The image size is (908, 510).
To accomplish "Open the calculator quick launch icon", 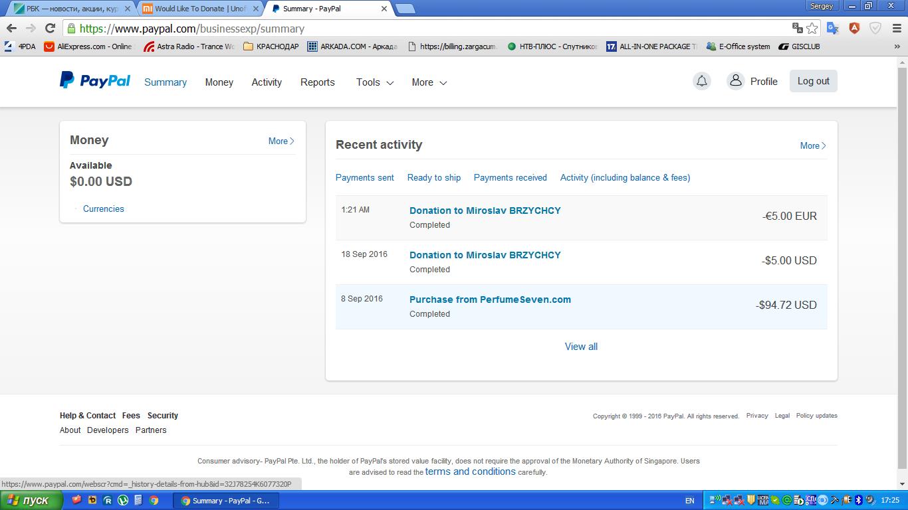I will 138,500.
